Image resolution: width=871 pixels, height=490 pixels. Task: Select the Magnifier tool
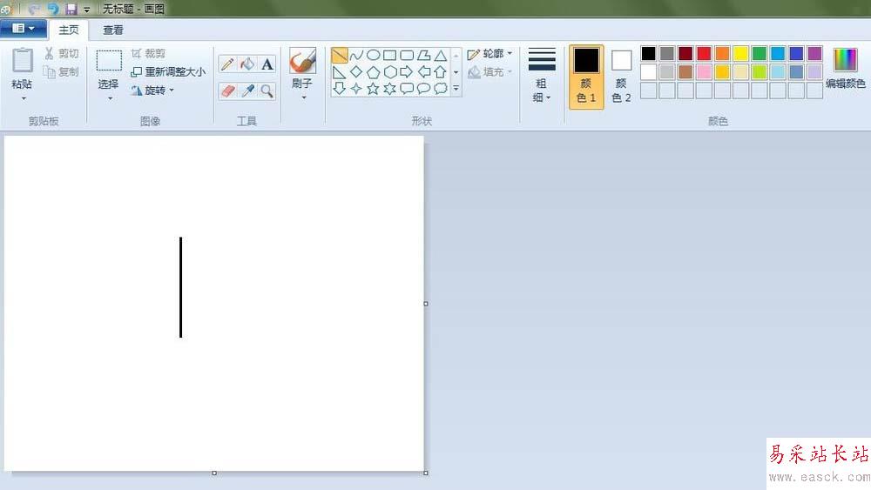[x=267, y=91]
